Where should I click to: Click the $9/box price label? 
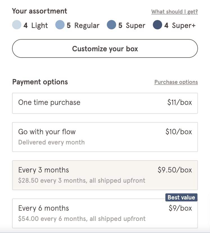point(180,208)
